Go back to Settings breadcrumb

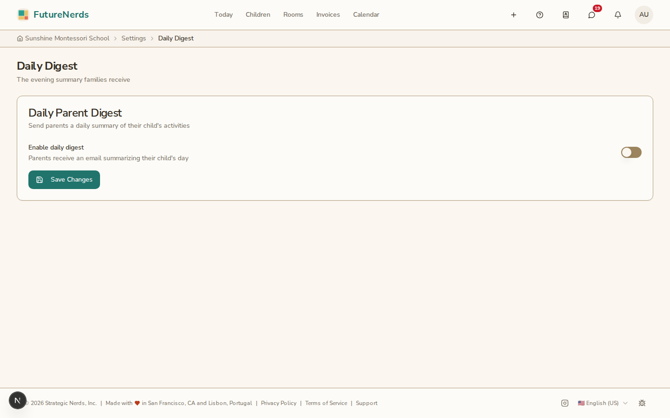(134, 39)
